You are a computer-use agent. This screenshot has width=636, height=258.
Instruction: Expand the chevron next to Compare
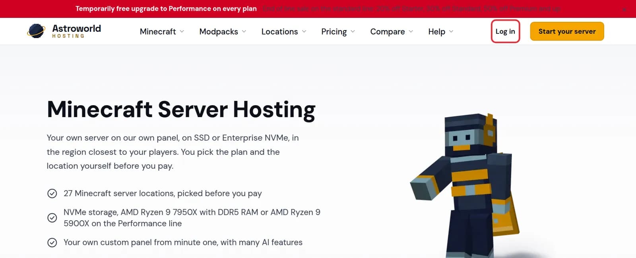click(x=411, y=31)
